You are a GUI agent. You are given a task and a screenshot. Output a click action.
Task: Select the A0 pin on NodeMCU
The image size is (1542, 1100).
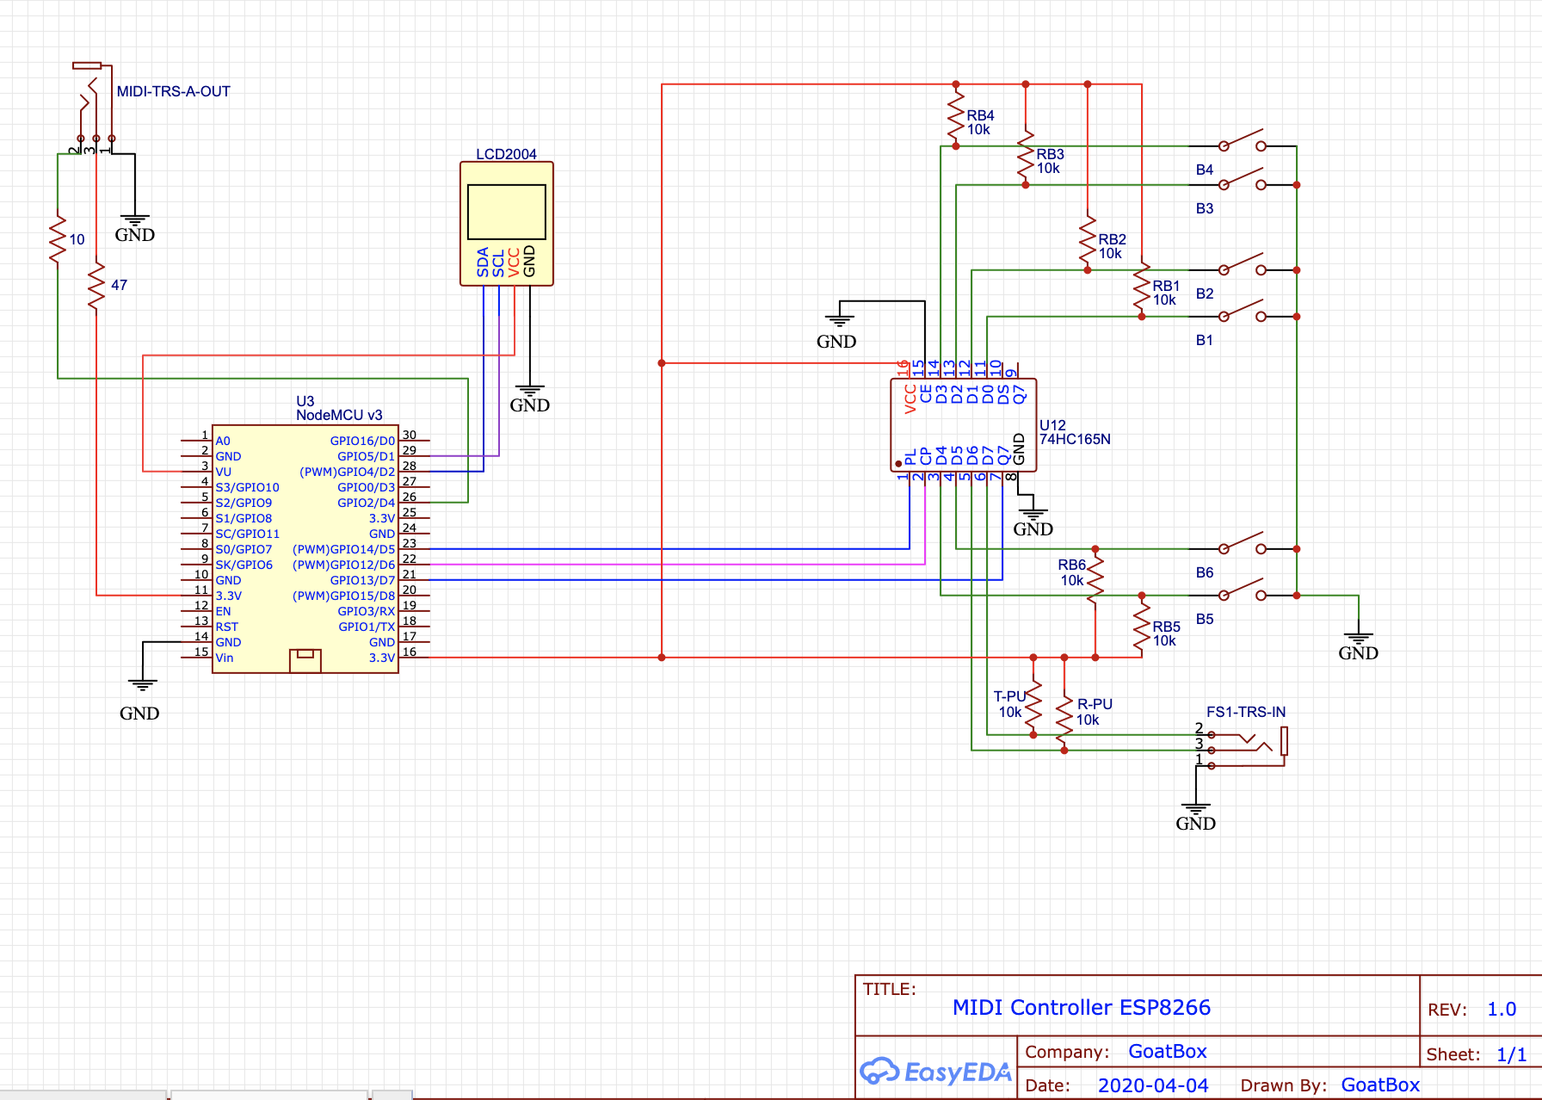(x=223, y=441)
